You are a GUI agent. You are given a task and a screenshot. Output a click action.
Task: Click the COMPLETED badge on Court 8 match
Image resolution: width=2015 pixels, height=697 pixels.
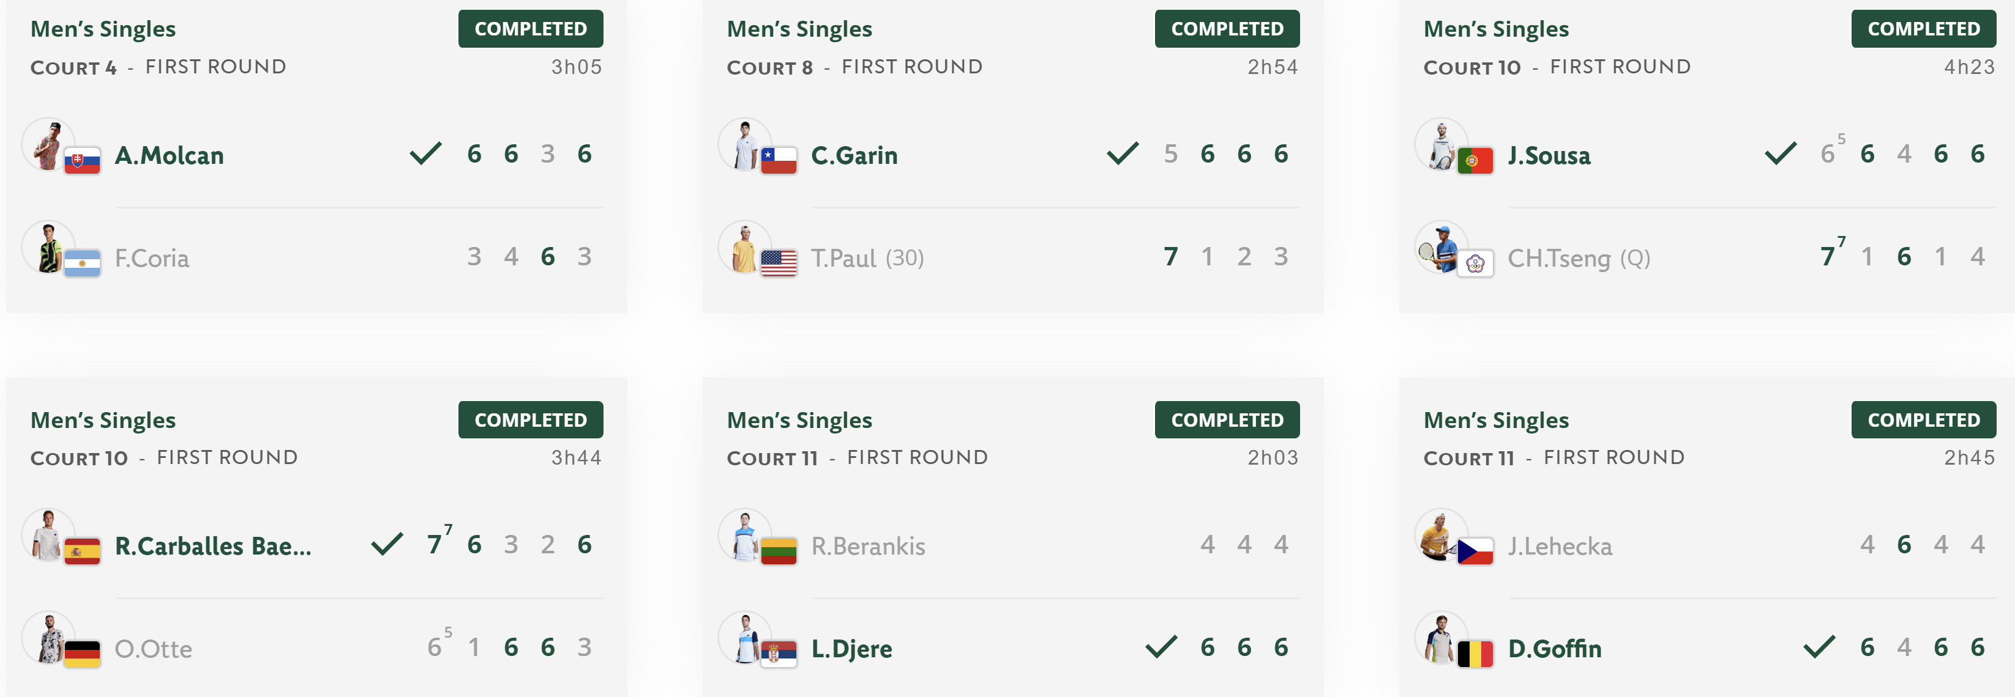pos(1227,29)
